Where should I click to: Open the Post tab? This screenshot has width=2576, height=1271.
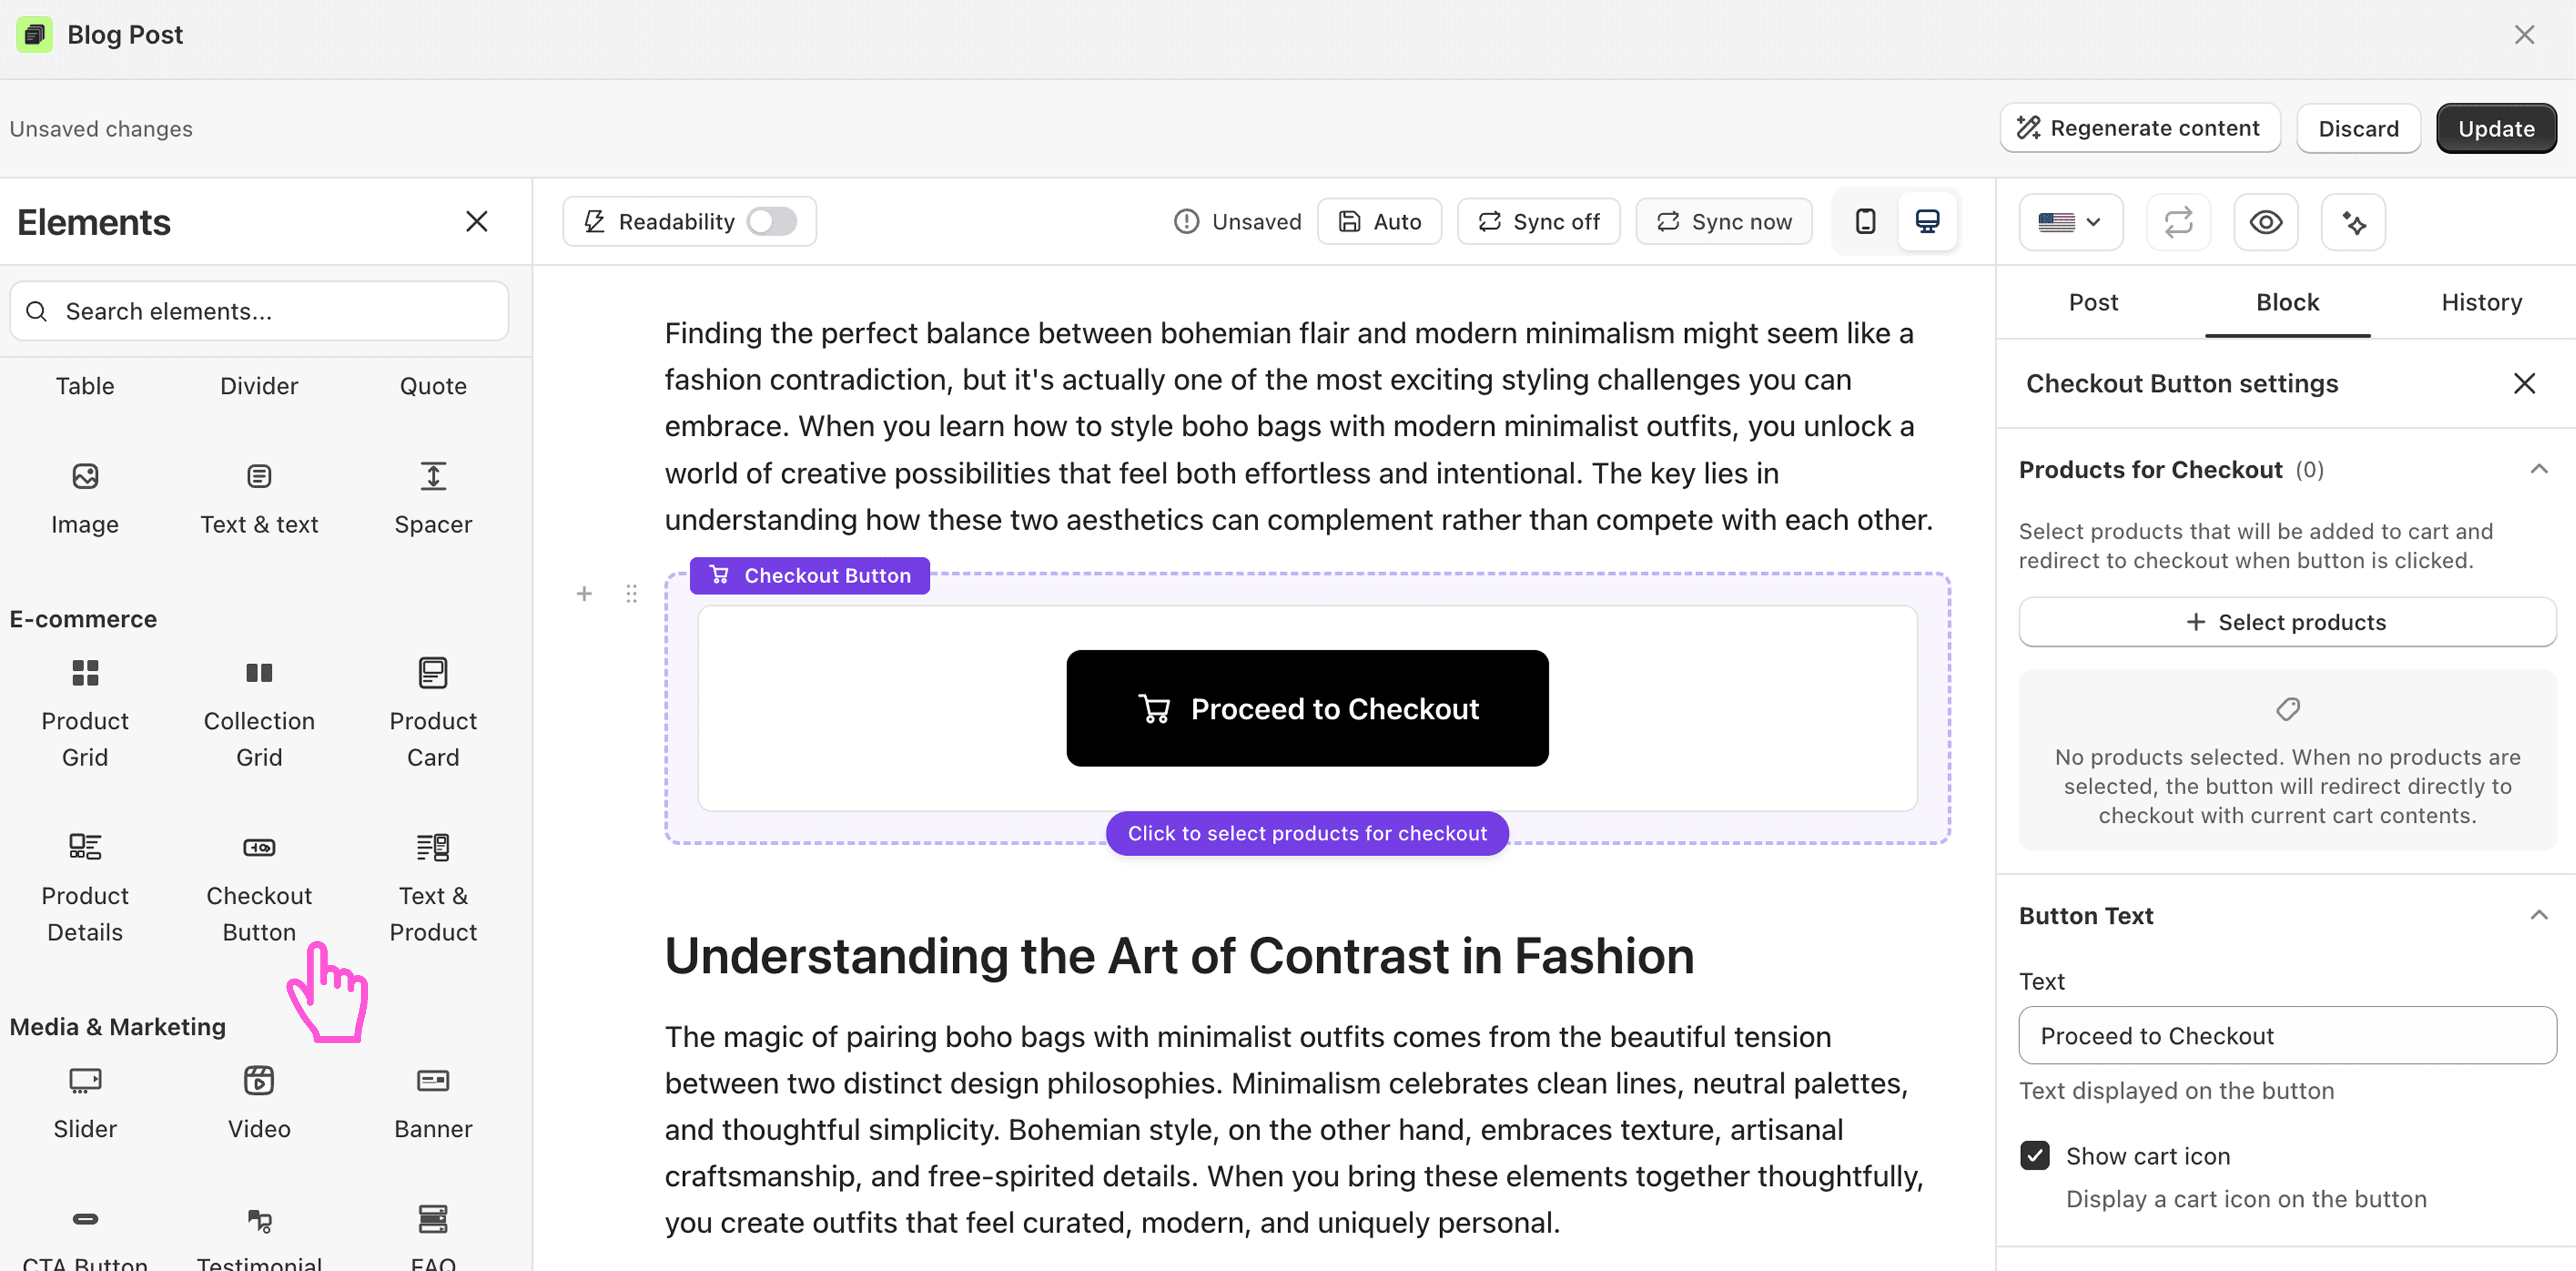(x=2093, y=302)
